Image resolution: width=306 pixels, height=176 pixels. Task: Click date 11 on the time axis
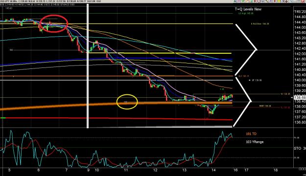pyautogui.click(x=126, y=170)
